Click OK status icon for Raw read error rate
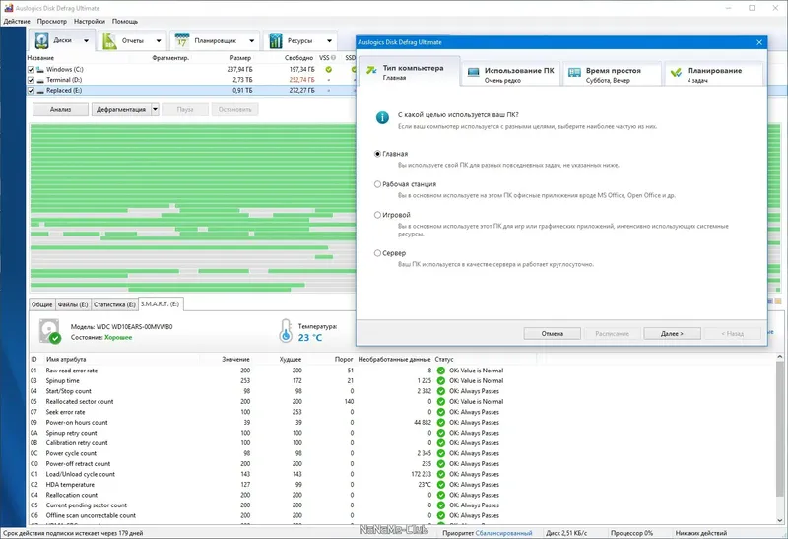Screen dimensions: 788x539 (x=440, y=371)
